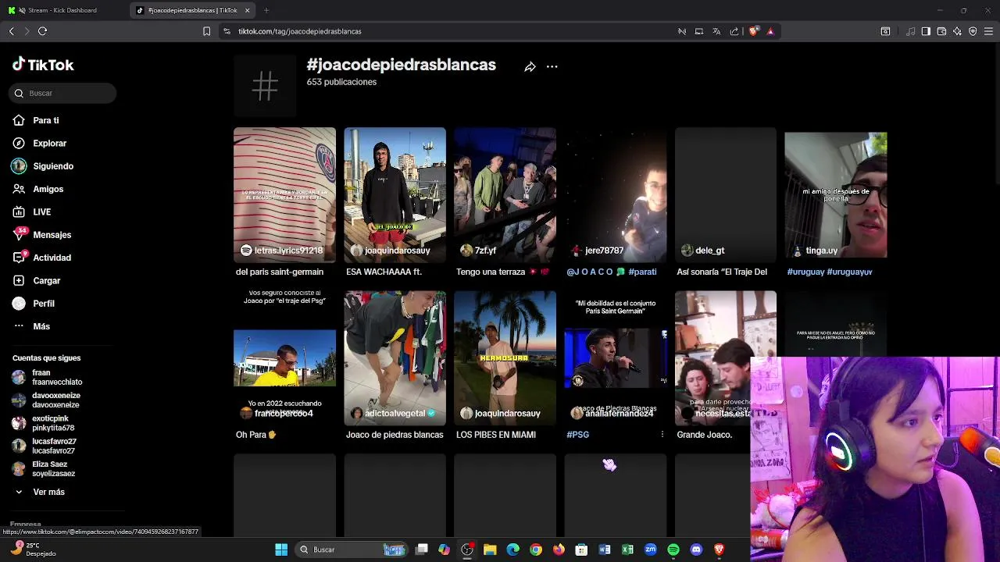The width and height of the screenshot is (1000, 562).
Task: Click the Brave Rewards triangle icon
Action: coord(770,31)
